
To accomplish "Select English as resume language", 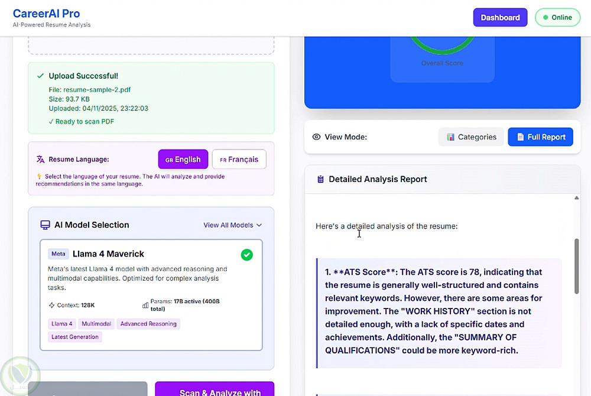I will coord(183,159).
